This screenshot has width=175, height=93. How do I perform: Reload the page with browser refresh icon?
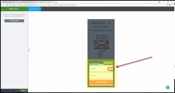tap(8, 5)
